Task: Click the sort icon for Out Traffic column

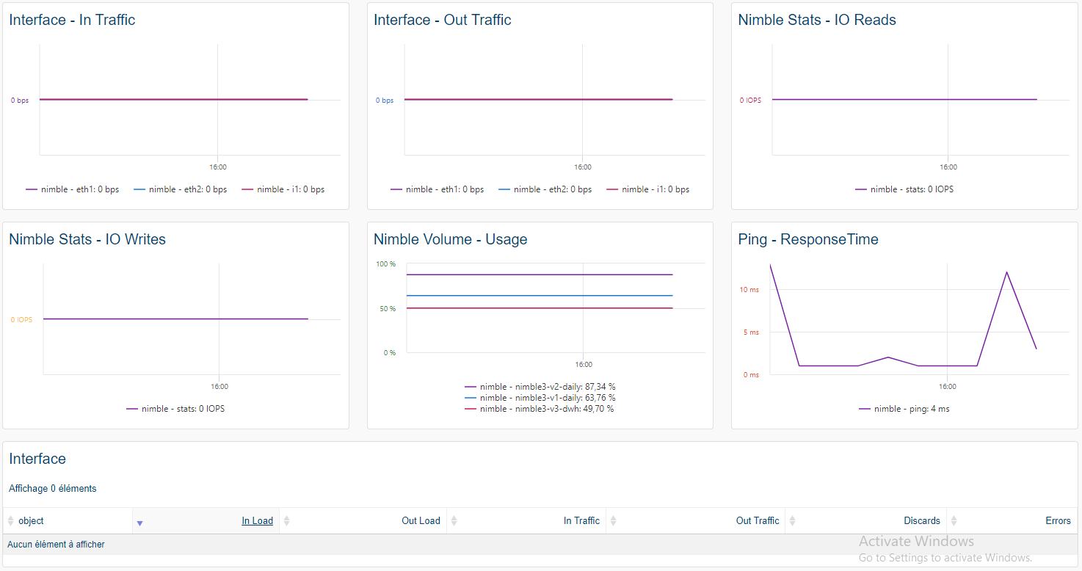Action: (x=613, y=520)
